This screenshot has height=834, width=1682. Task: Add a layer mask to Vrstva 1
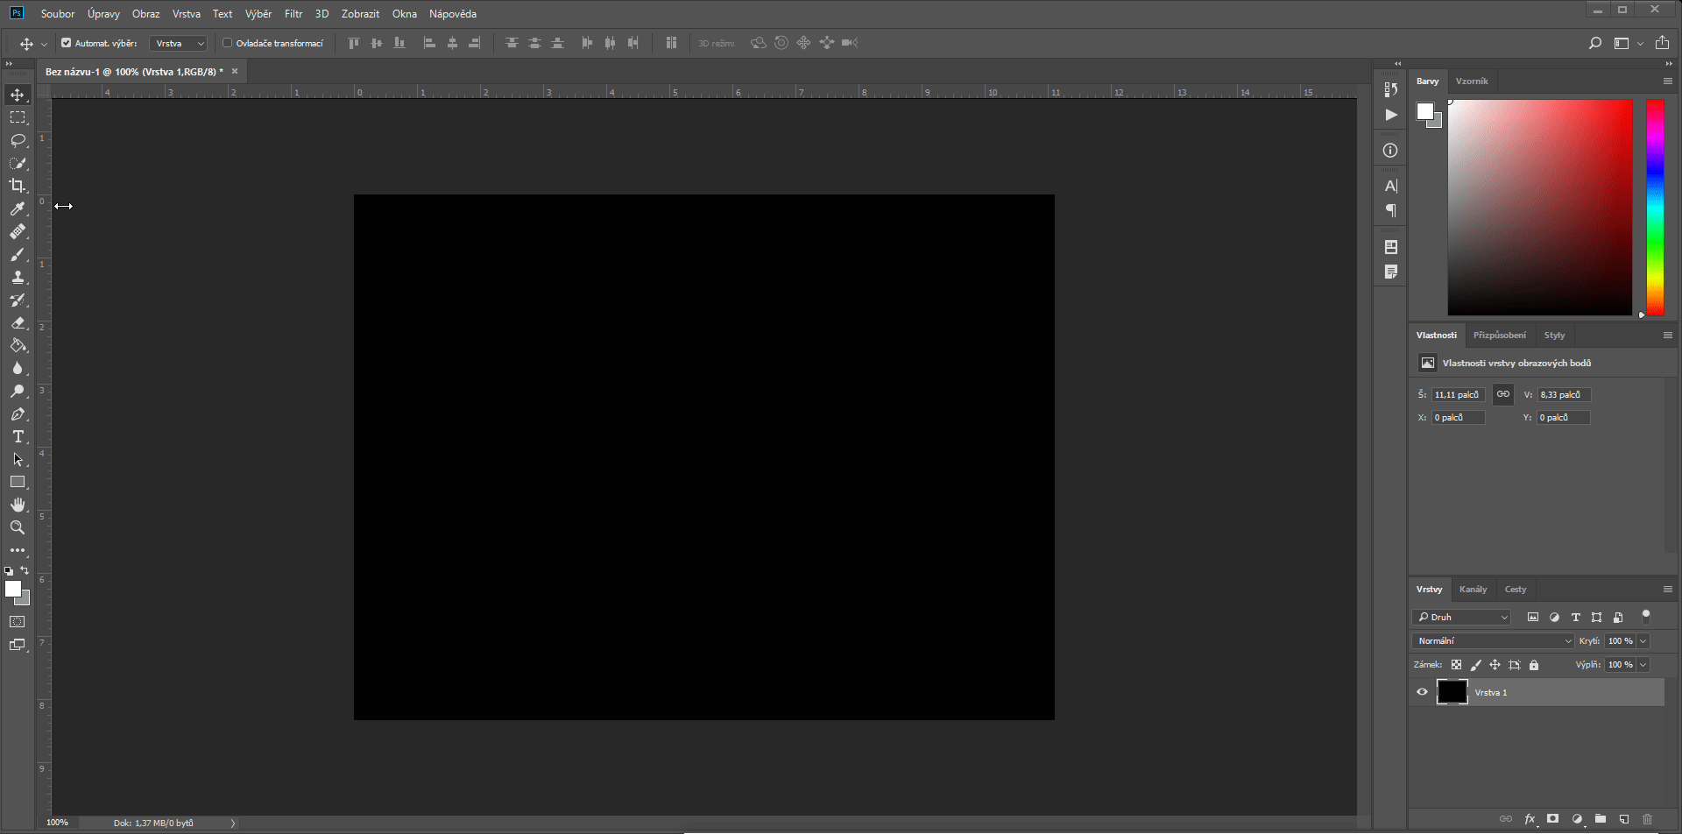click(x=1552, y=819)
